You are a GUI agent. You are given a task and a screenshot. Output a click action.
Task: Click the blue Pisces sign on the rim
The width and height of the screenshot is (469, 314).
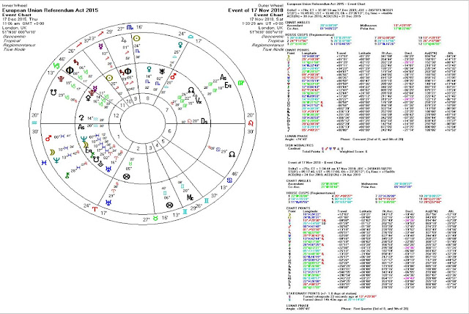[x=44, y=163]
